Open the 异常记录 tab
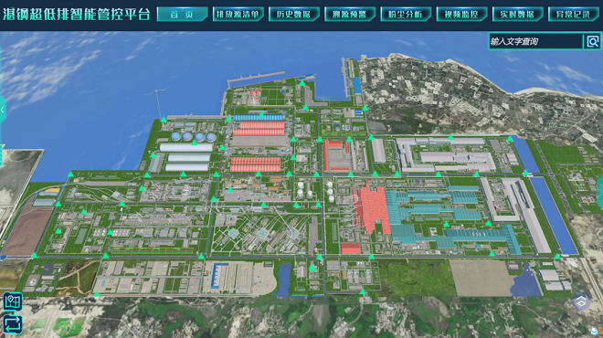This screenshot has width=603, height=338. [574, 15]
